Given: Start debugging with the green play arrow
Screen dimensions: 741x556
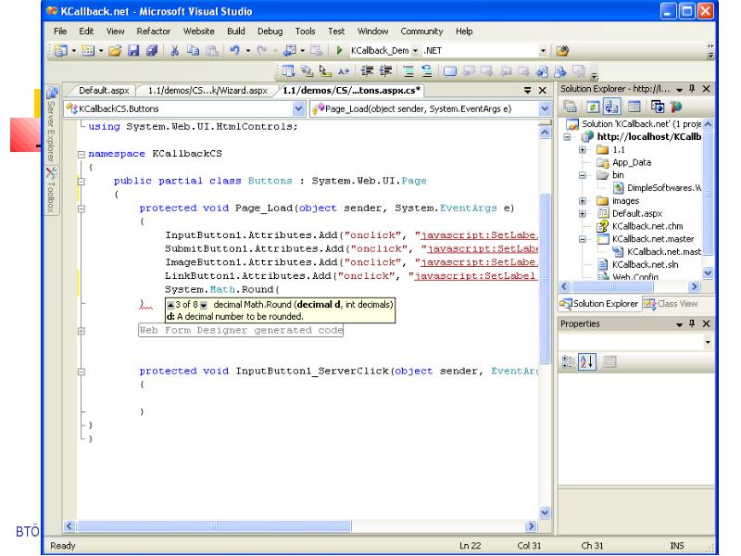Looking at the screenshot, I should pos(339,51).
